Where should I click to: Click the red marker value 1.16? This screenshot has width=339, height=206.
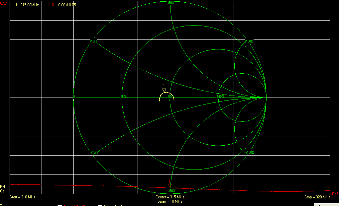51,5
